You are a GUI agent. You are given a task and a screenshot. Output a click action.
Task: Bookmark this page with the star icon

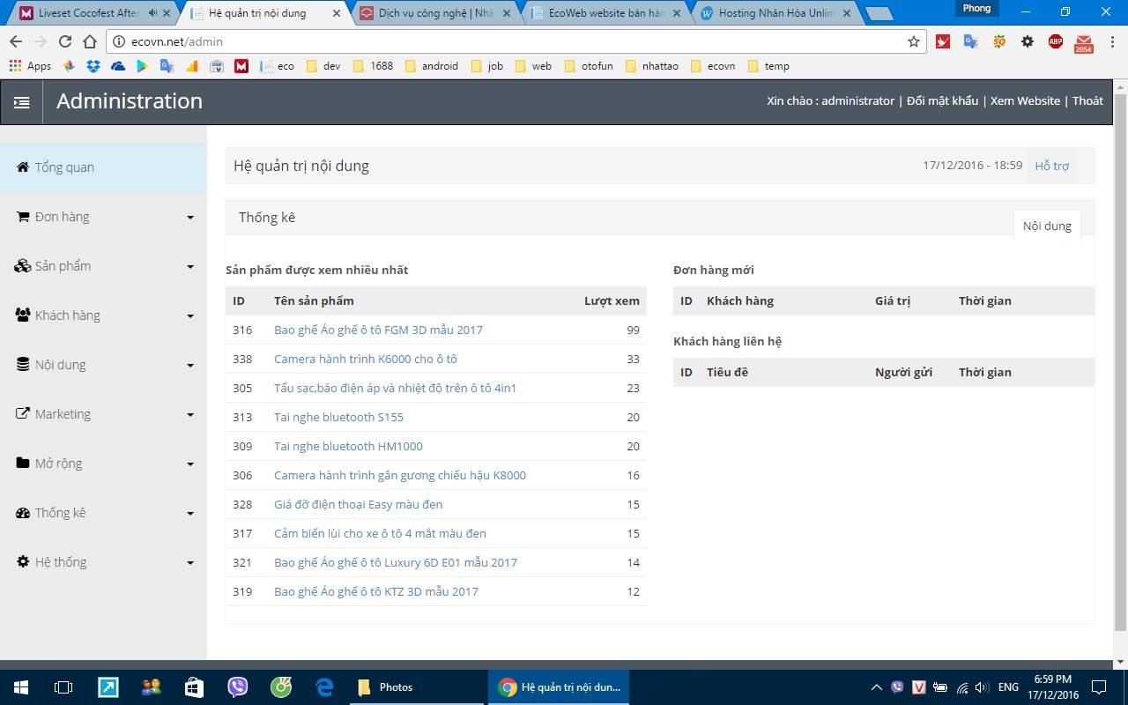point(914,41)
